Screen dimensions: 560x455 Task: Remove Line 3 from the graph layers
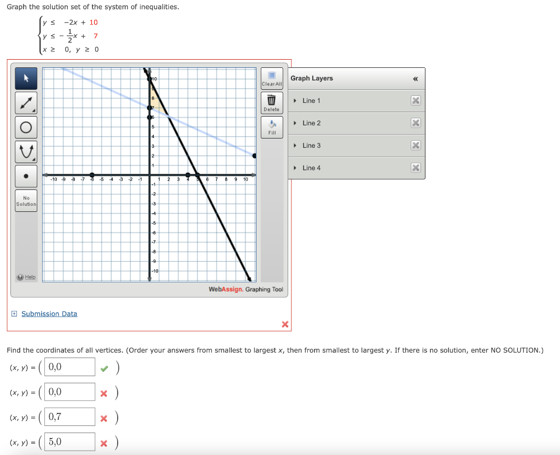pyautogui.click(x=416, y=145)
